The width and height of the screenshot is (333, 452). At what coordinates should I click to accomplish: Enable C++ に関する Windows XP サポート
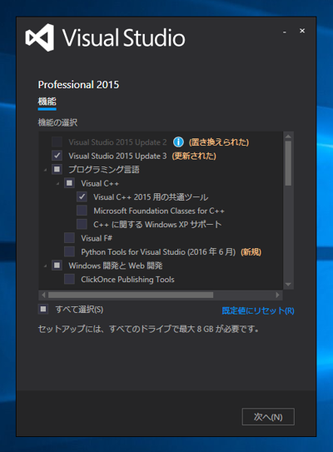(x=82, y=224)
